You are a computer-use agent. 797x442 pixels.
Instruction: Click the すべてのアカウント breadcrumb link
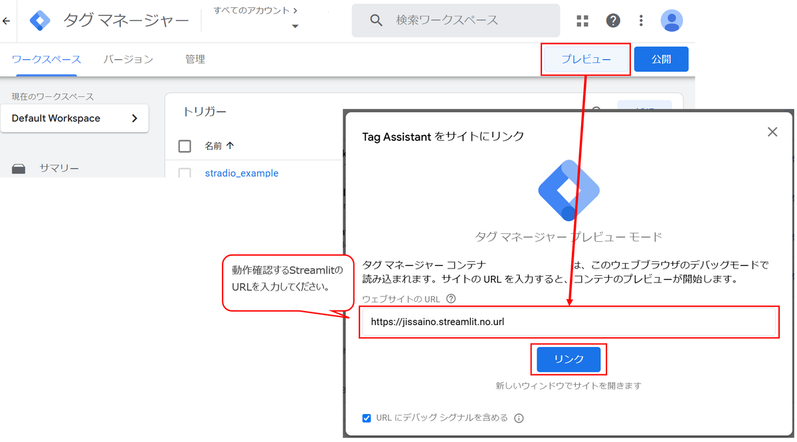pos(256,11)
